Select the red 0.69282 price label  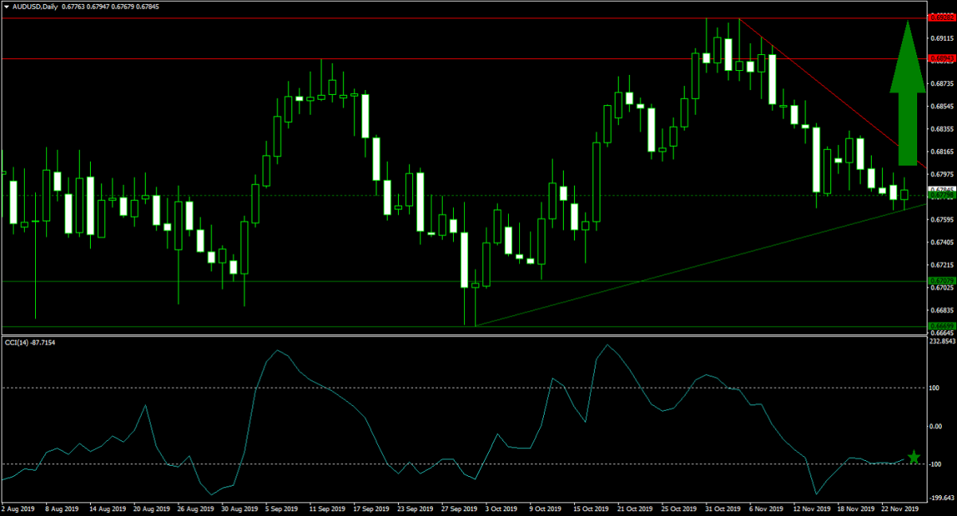pyautogui.click(x=941, y=18)
